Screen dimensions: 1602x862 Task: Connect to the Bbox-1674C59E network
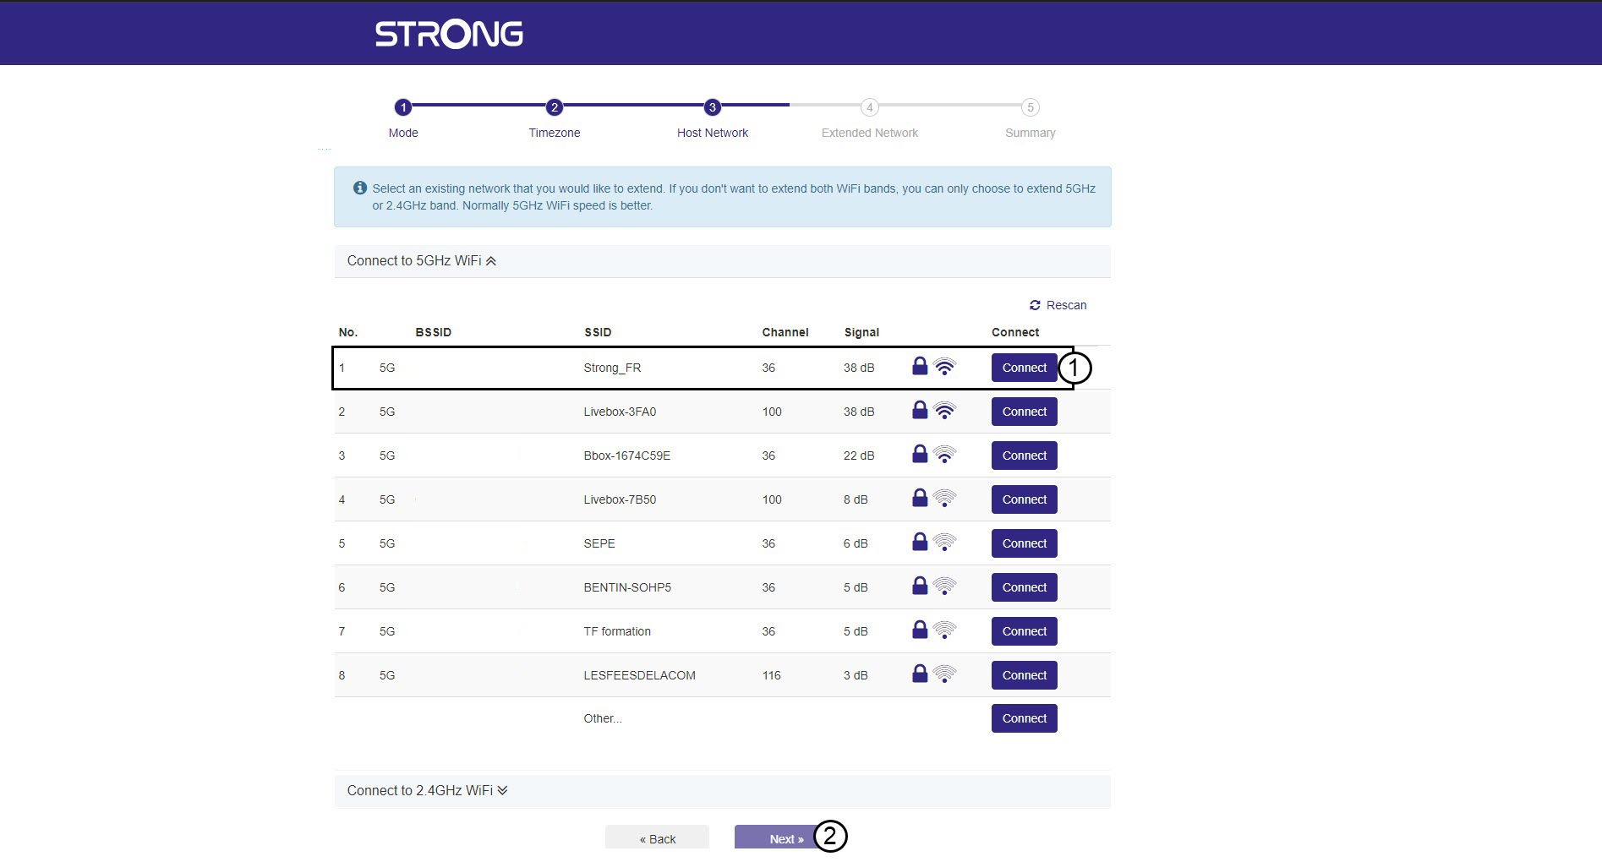pos(1024,456)
